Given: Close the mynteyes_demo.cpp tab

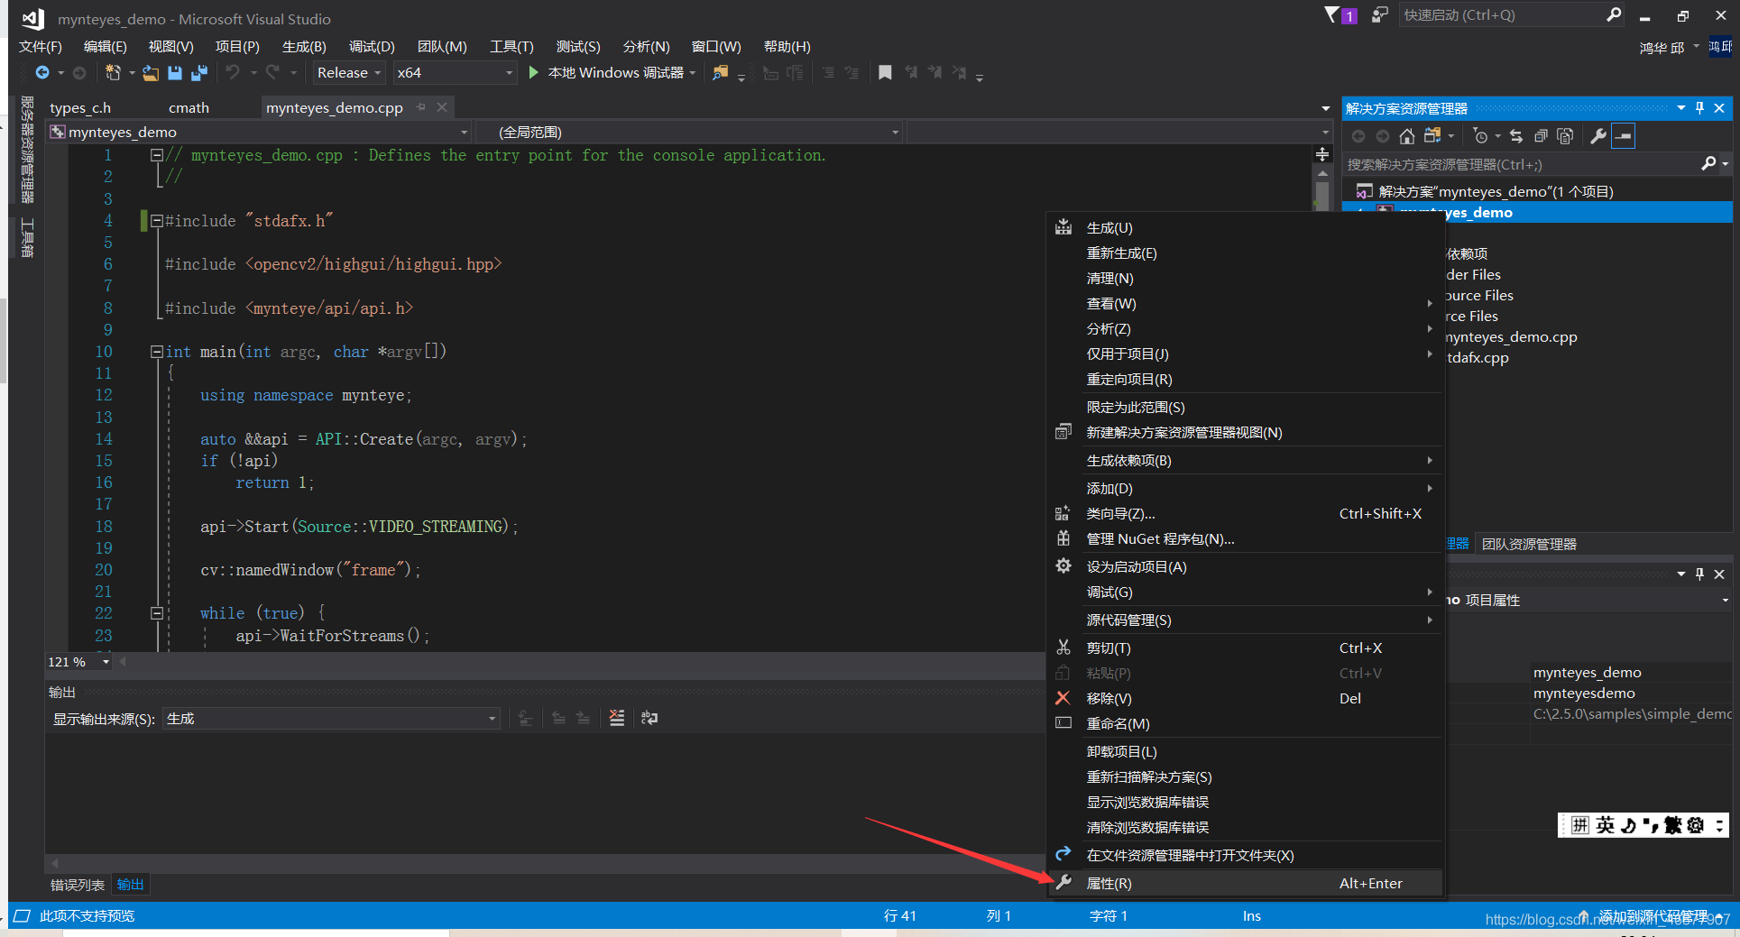Looking at the screenshot, I should [442, 107].
